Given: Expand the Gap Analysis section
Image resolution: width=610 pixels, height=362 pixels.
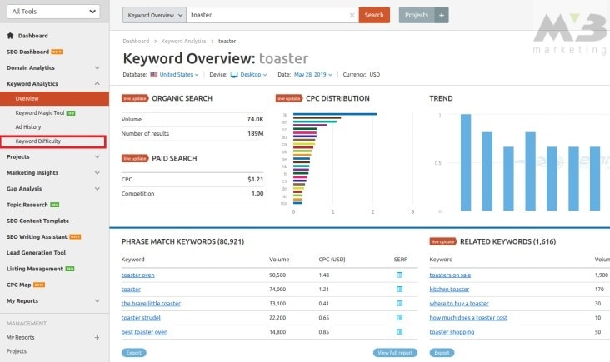Looking at the screenshot, I should point(97,188).
